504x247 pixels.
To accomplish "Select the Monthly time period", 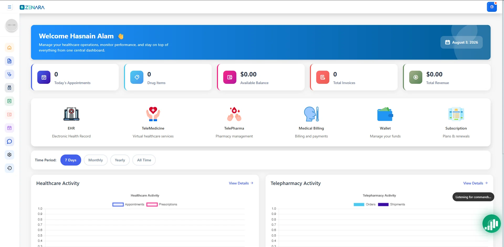I will click(96, 160).
